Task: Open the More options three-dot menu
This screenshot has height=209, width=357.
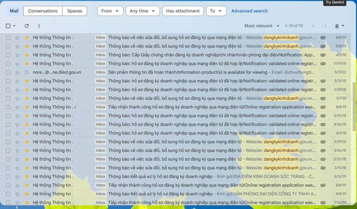Action: pyautogui.click(x=39, y=26)
